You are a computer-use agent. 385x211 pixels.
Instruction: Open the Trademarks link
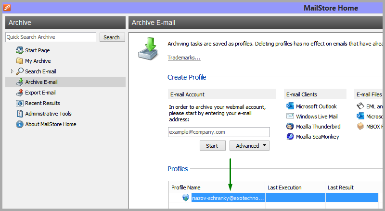click(184, 58)
